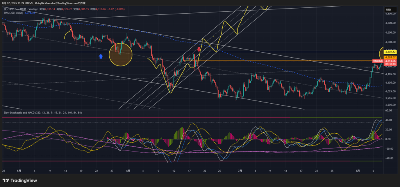Click the yellow 4,402.82 price label

click(390, 52)
